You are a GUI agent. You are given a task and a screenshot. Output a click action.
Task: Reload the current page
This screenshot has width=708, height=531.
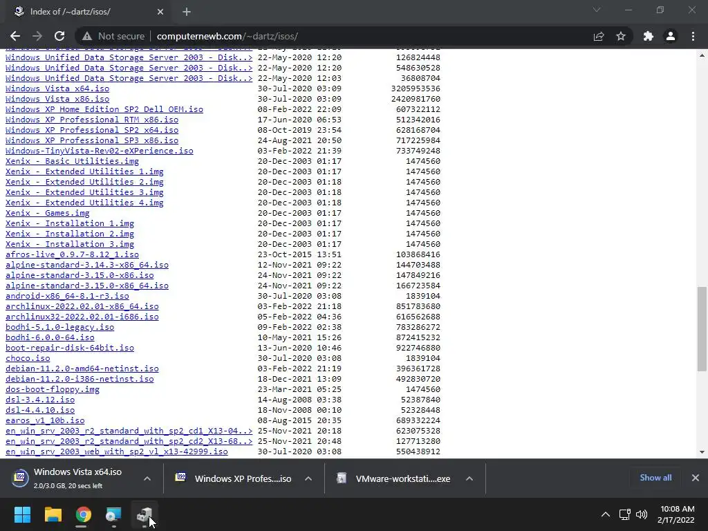[x=59, y=36]
